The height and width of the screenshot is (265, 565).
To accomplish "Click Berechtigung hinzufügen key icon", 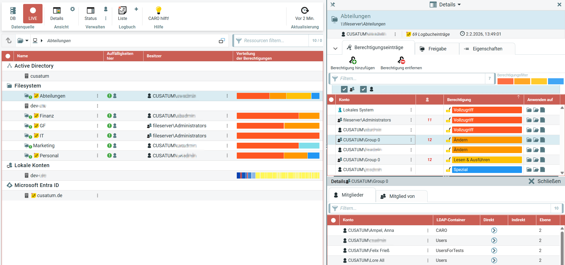I will [353, 60].
